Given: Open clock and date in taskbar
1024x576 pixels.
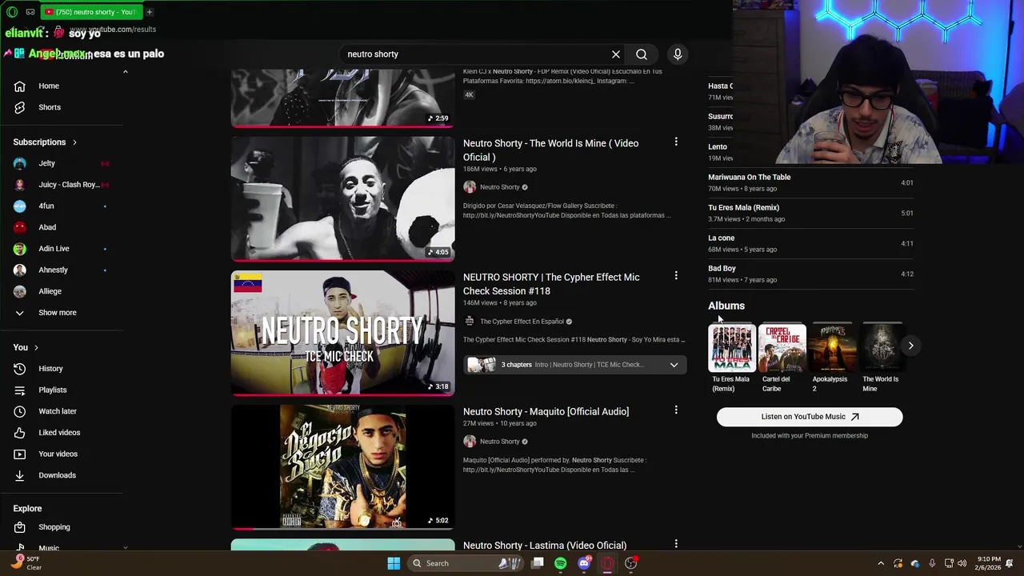Looking at the screenshot, I should (x=988, y=563).
